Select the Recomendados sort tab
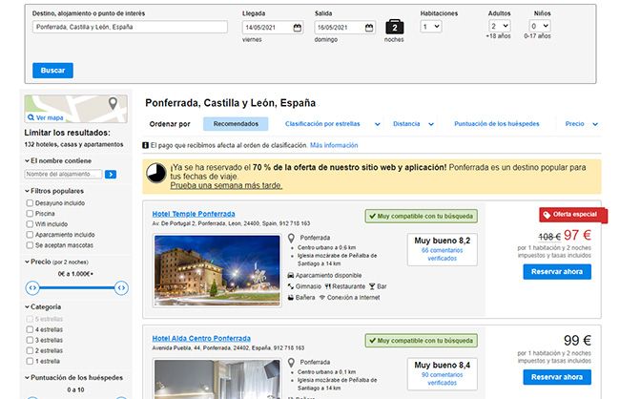Image resolution: width=620 pixels, height=399 pixels. click(x=235, y=124)
